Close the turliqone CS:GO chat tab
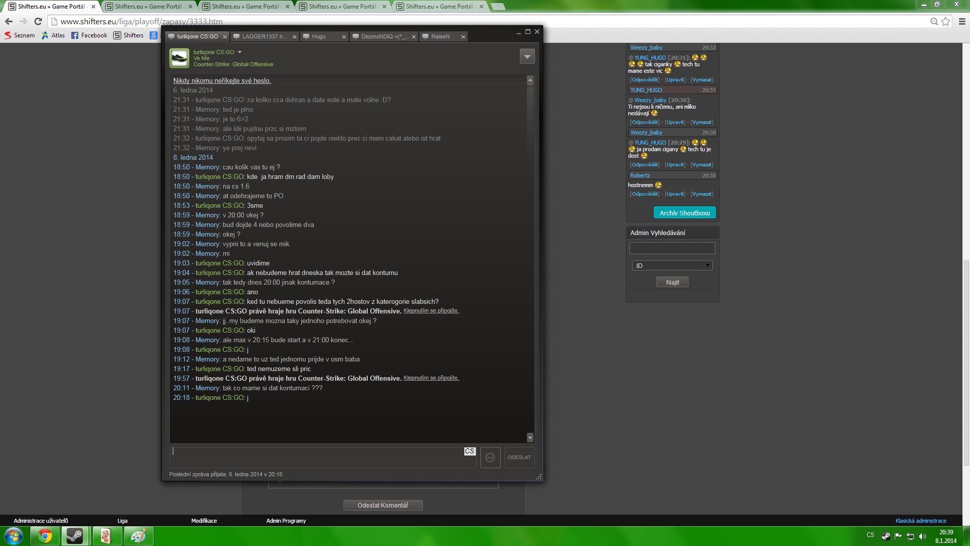Screen dimensions: 970x546 click(225, 37)
